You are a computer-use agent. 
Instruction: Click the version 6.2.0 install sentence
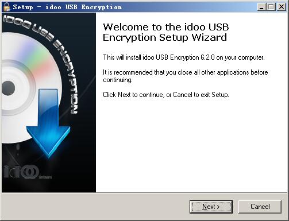[x=184, y=57]
